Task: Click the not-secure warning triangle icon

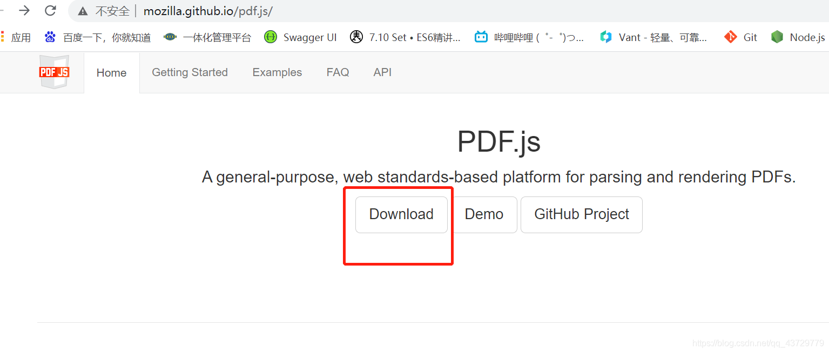Action: tap(83, 11)
